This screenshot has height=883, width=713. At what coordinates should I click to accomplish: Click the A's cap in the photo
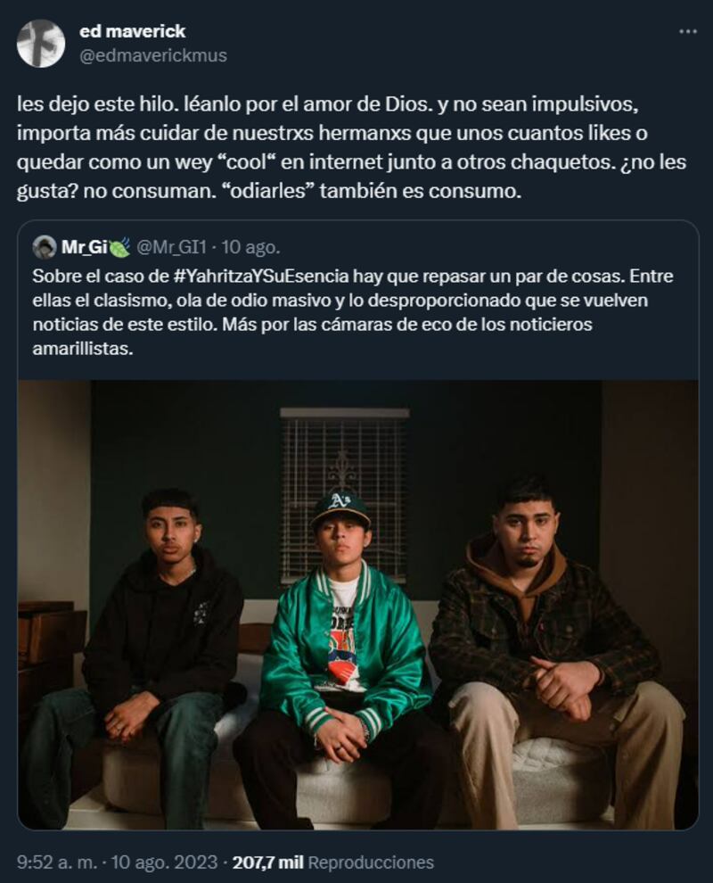click(340, 508)
